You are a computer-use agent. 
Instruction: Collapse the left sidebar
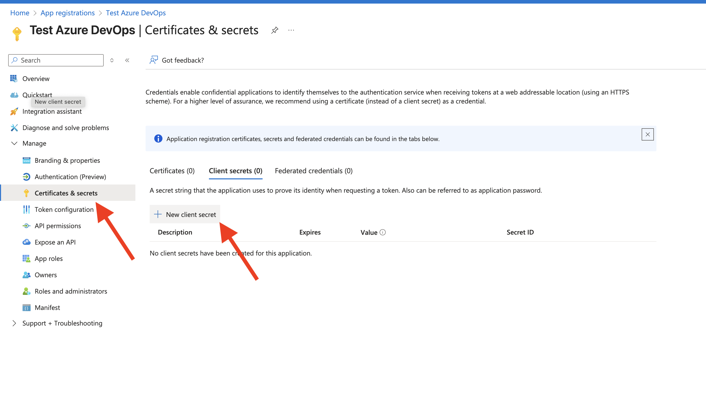(127, 60)
